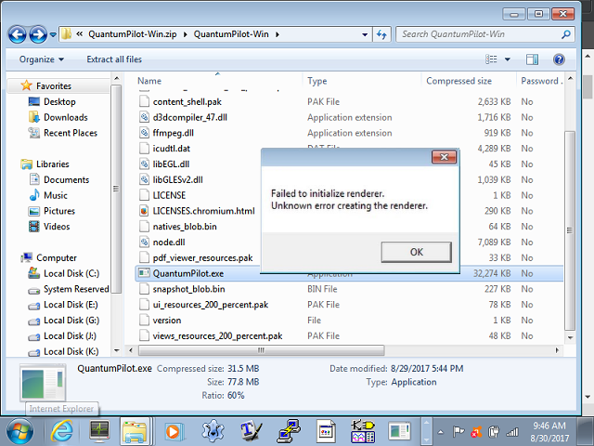The width and height of the screenshot is (594, 446).
Task: Open the recent pages dropdown arrow
Action: (53, 34)
